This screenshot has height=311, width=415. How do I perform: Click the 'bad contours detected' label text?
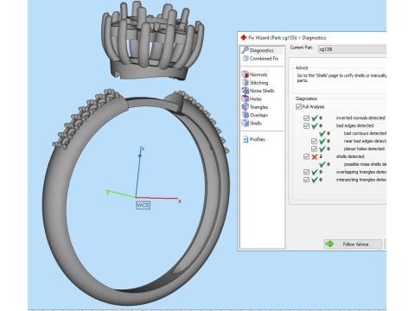tap(365, 133)
